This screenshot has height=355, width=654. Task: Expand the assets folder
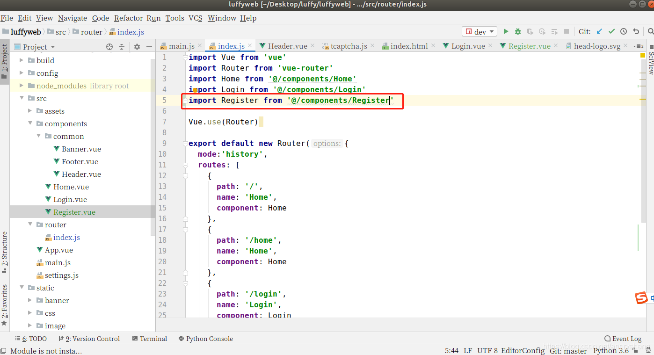point(30,111)
